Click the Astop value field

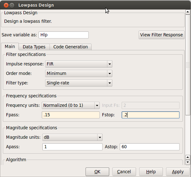(149, 147)
